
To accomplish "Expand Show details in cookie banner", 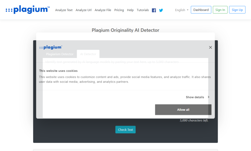I will [197, 97].
